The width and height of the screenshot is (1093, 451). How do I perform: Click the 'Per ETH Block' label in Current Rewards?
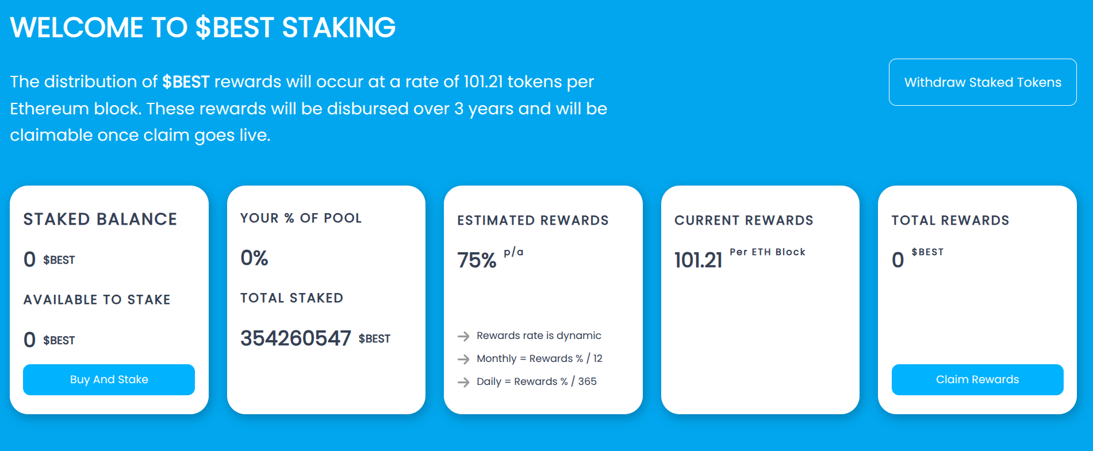[x=768, y=252]
